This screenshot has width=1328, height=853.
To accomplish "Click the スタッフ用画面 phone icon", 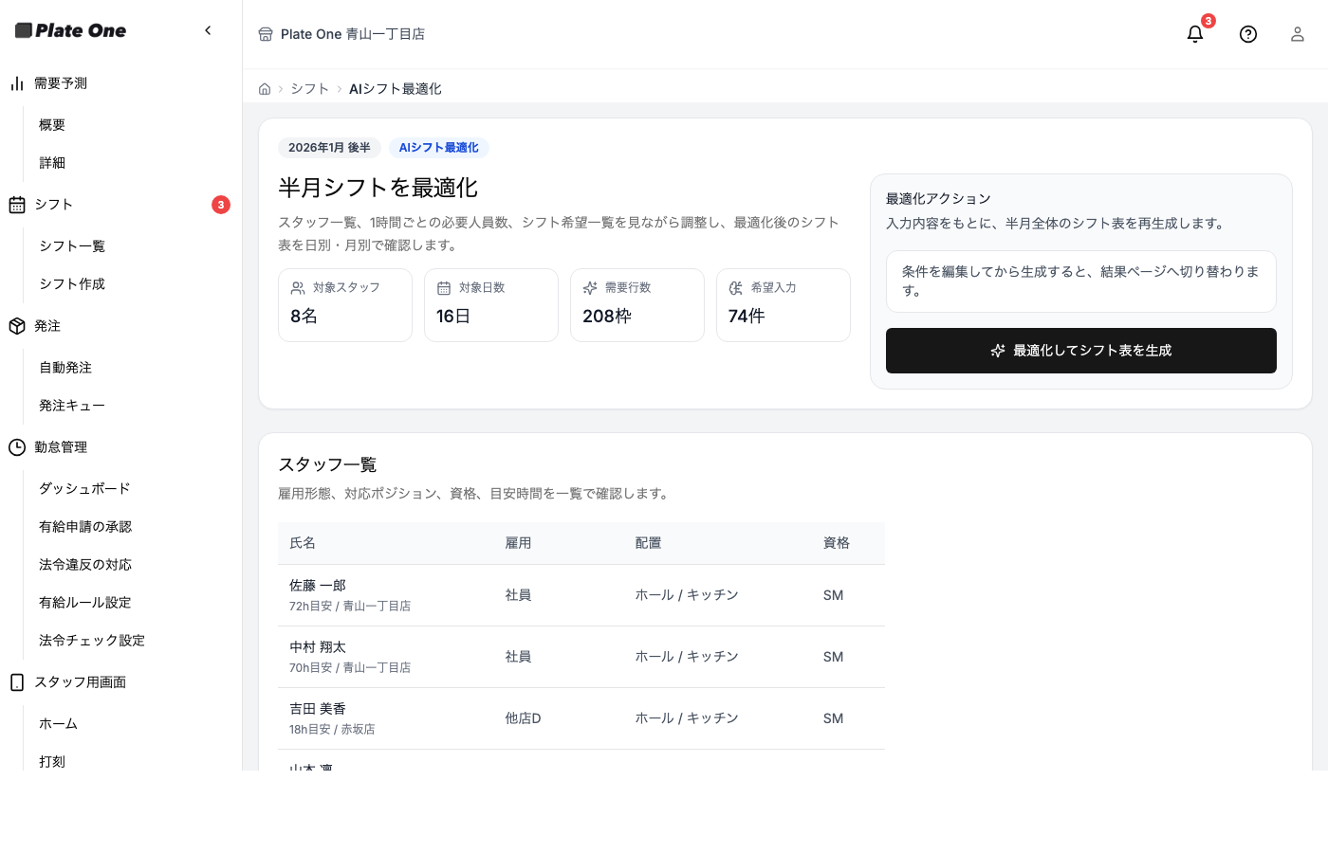I will point(17,682).
